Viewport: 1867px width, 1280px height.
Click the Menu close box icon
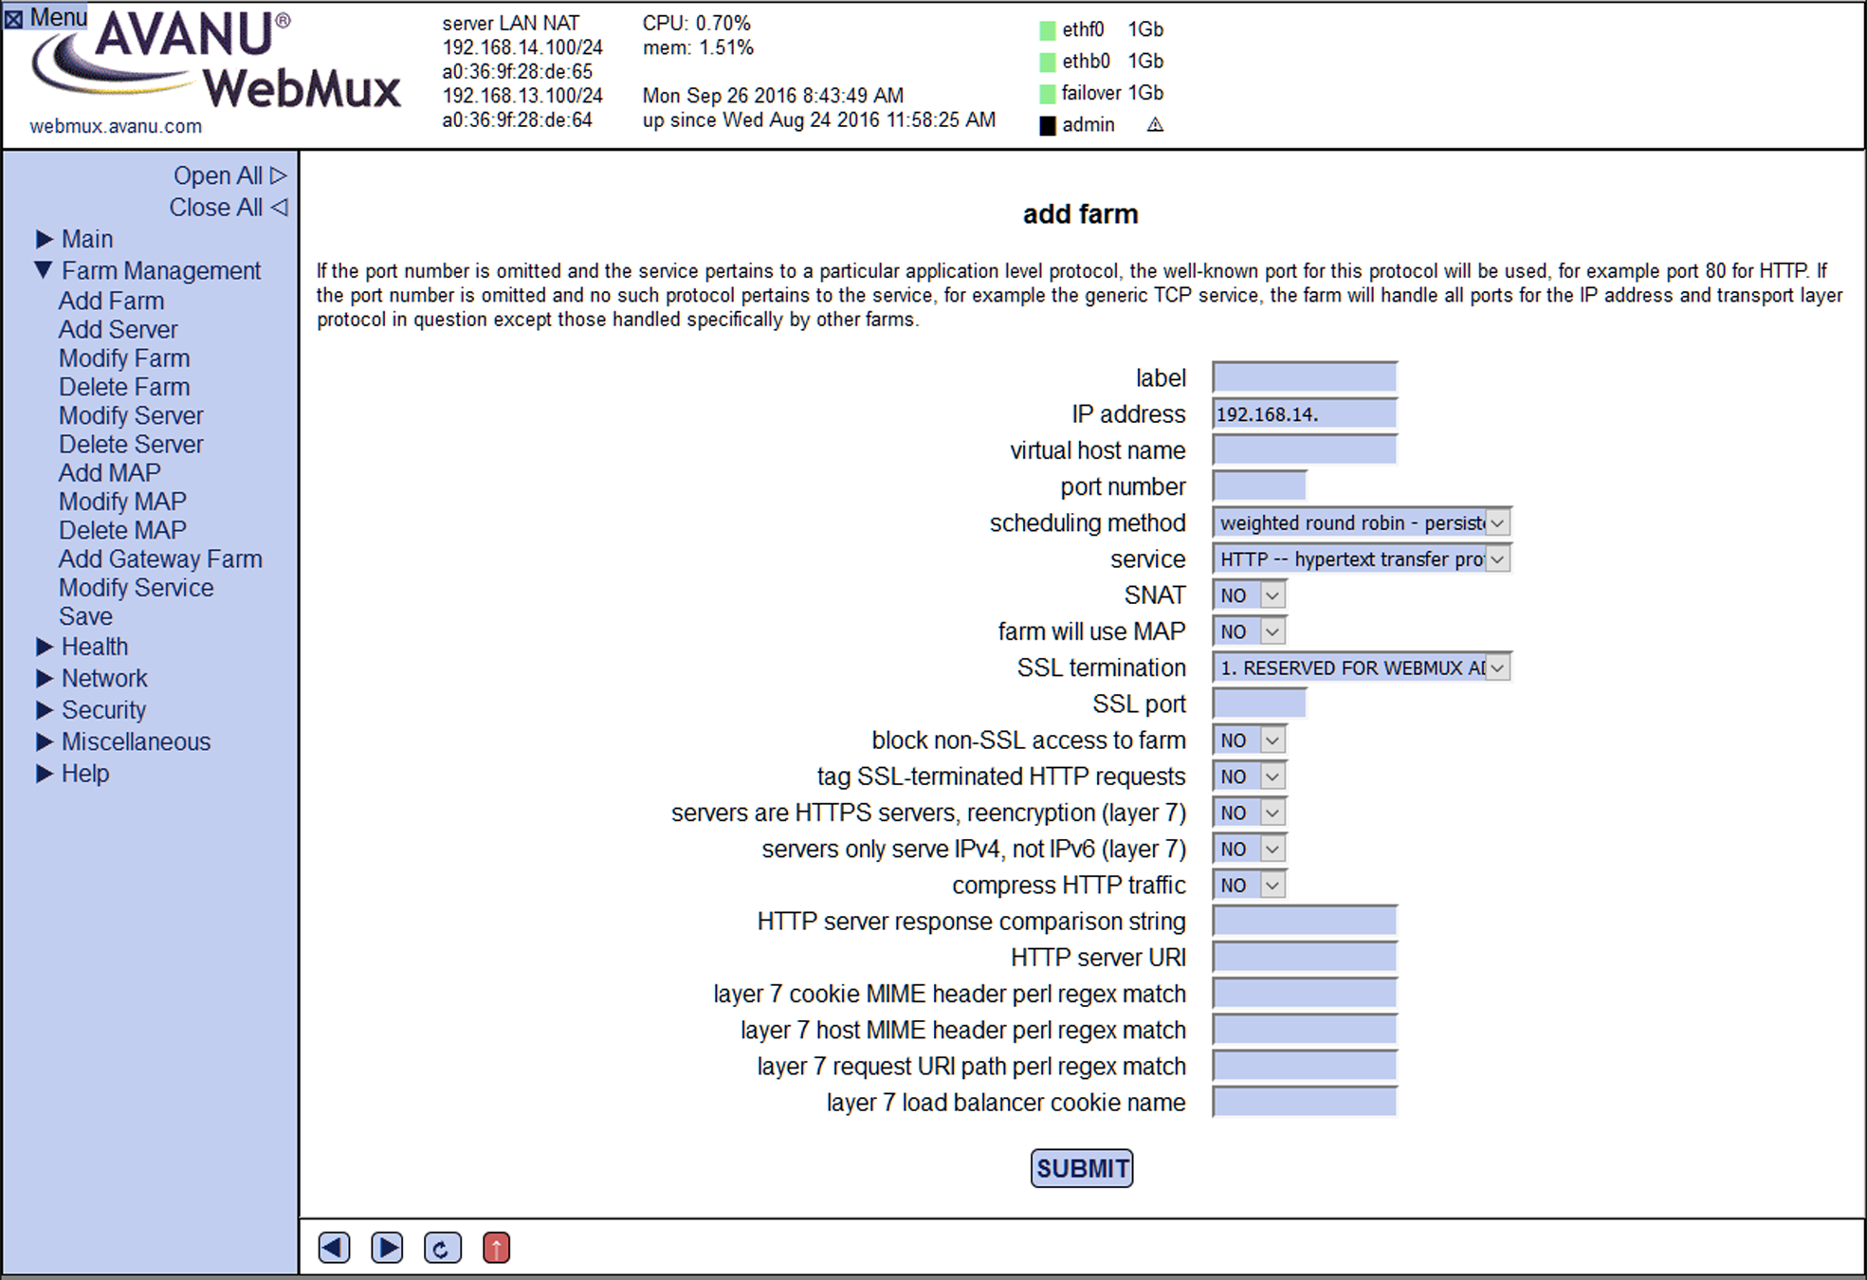point(14,18)
